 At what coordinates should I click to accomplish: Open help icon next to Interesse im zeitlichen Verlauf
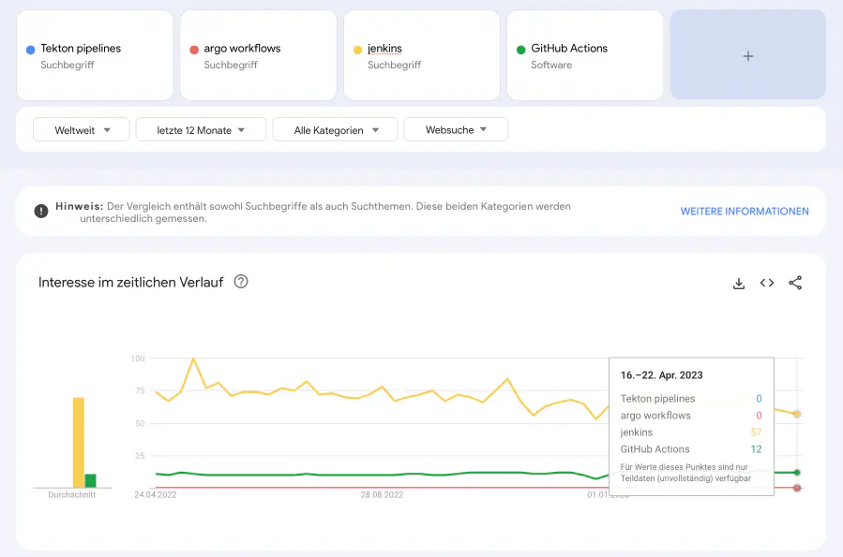[241, 282]
